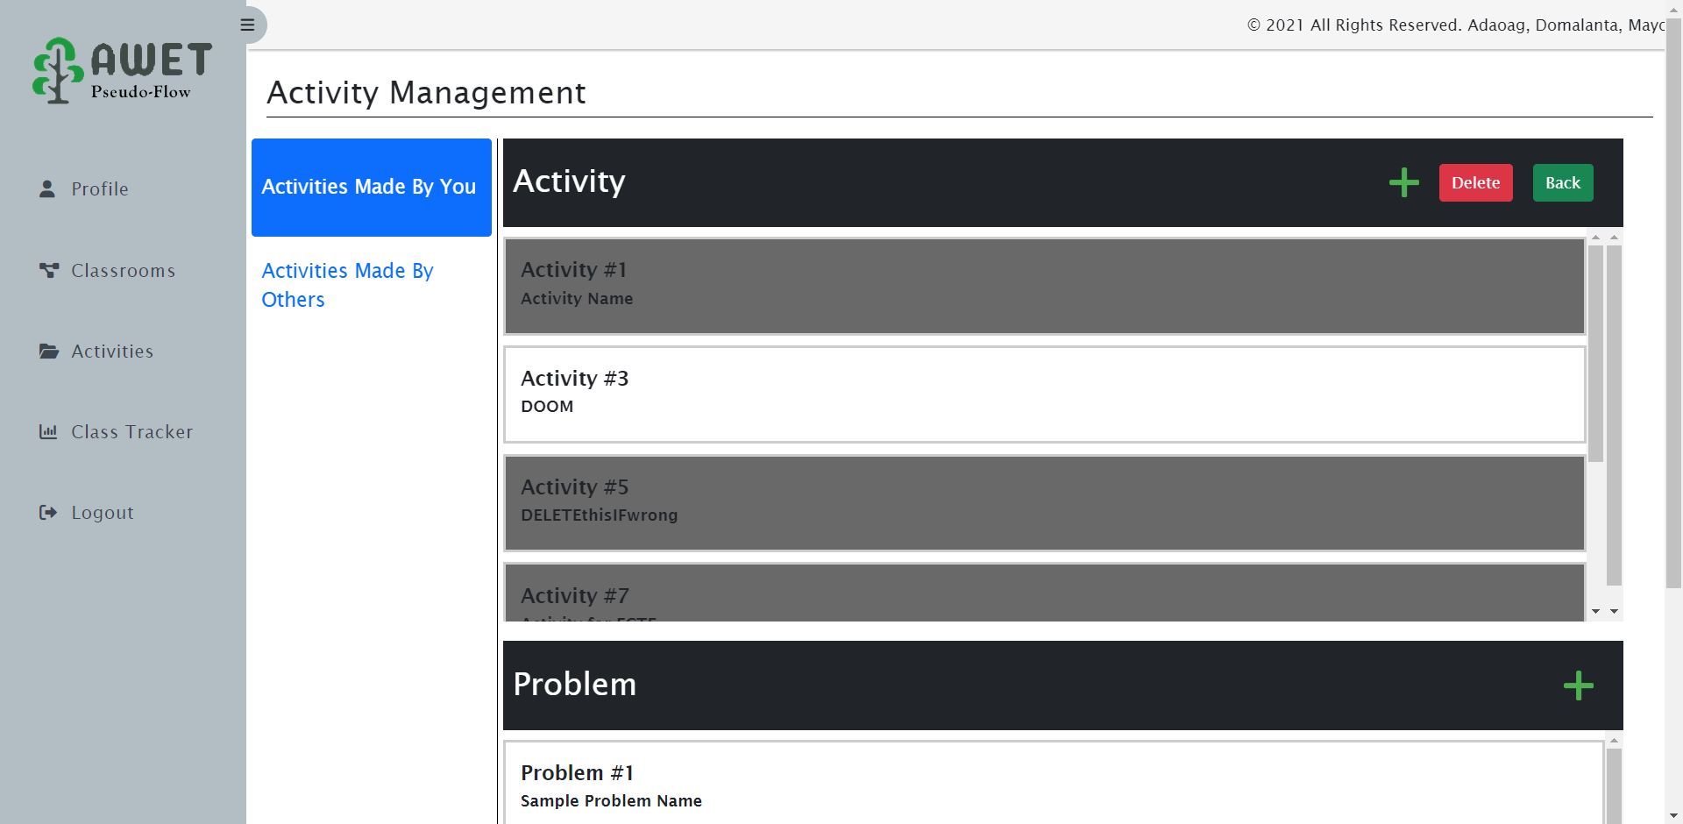1683x824 pixels.
Task: Click the AWET Pseudo-Flow logo
Action: point(123,70)
